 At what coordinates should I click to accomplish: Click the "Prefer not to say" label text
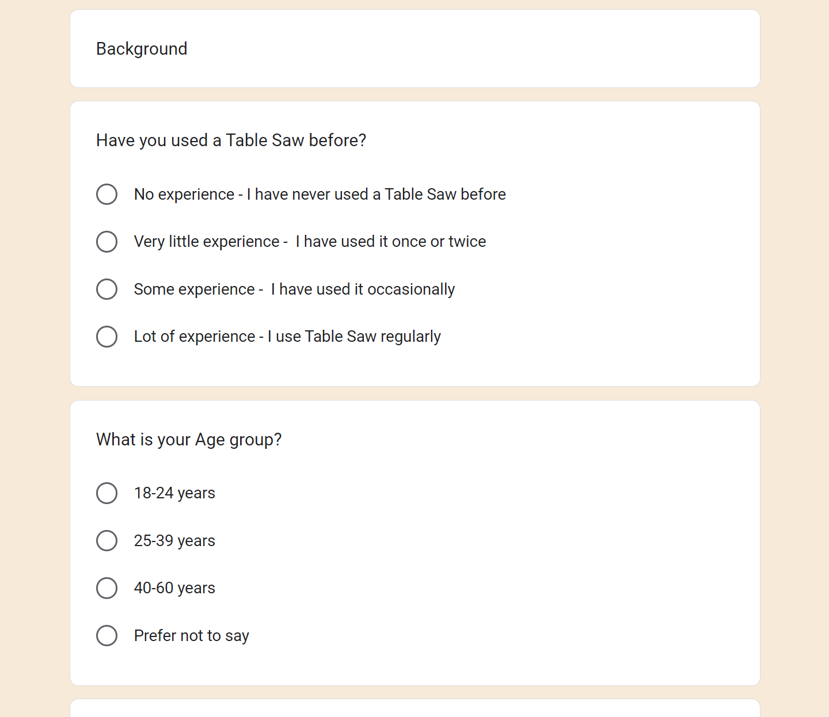[191, 636]
